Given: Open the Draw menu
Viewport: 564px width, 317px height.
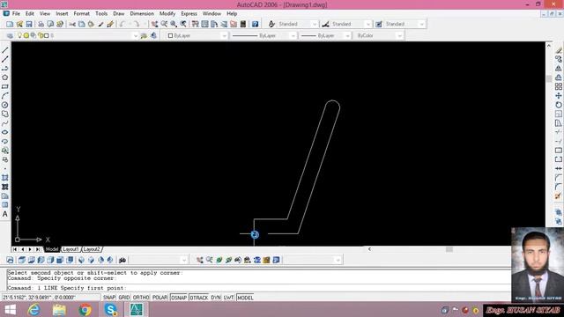Looking at the screenshot, I should 118,13.
